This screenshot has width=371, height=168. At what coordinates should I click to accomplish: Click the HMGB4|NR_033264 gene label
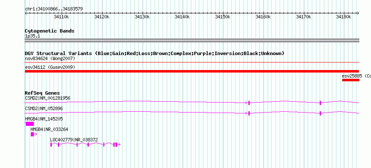49,129
